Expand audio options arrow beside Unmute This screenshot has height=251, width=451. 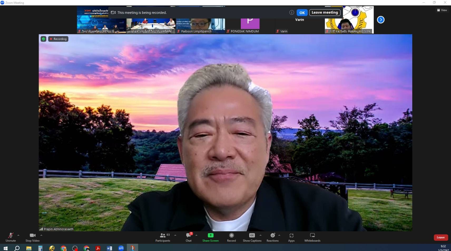click(x=18, y=235)
